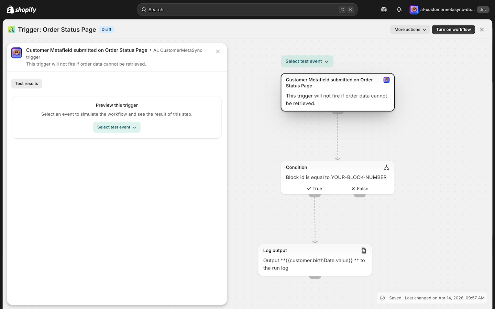Open Select test event dropdown above canvas
The height and width of the screenshot is (309, 495).
click(307, 61)
